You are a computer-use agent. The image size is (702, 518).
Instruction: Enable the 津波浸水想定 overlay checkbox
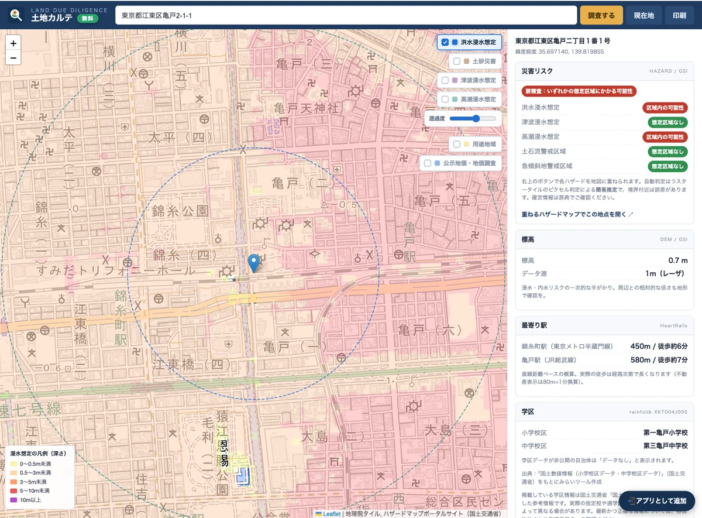point(445,80)
